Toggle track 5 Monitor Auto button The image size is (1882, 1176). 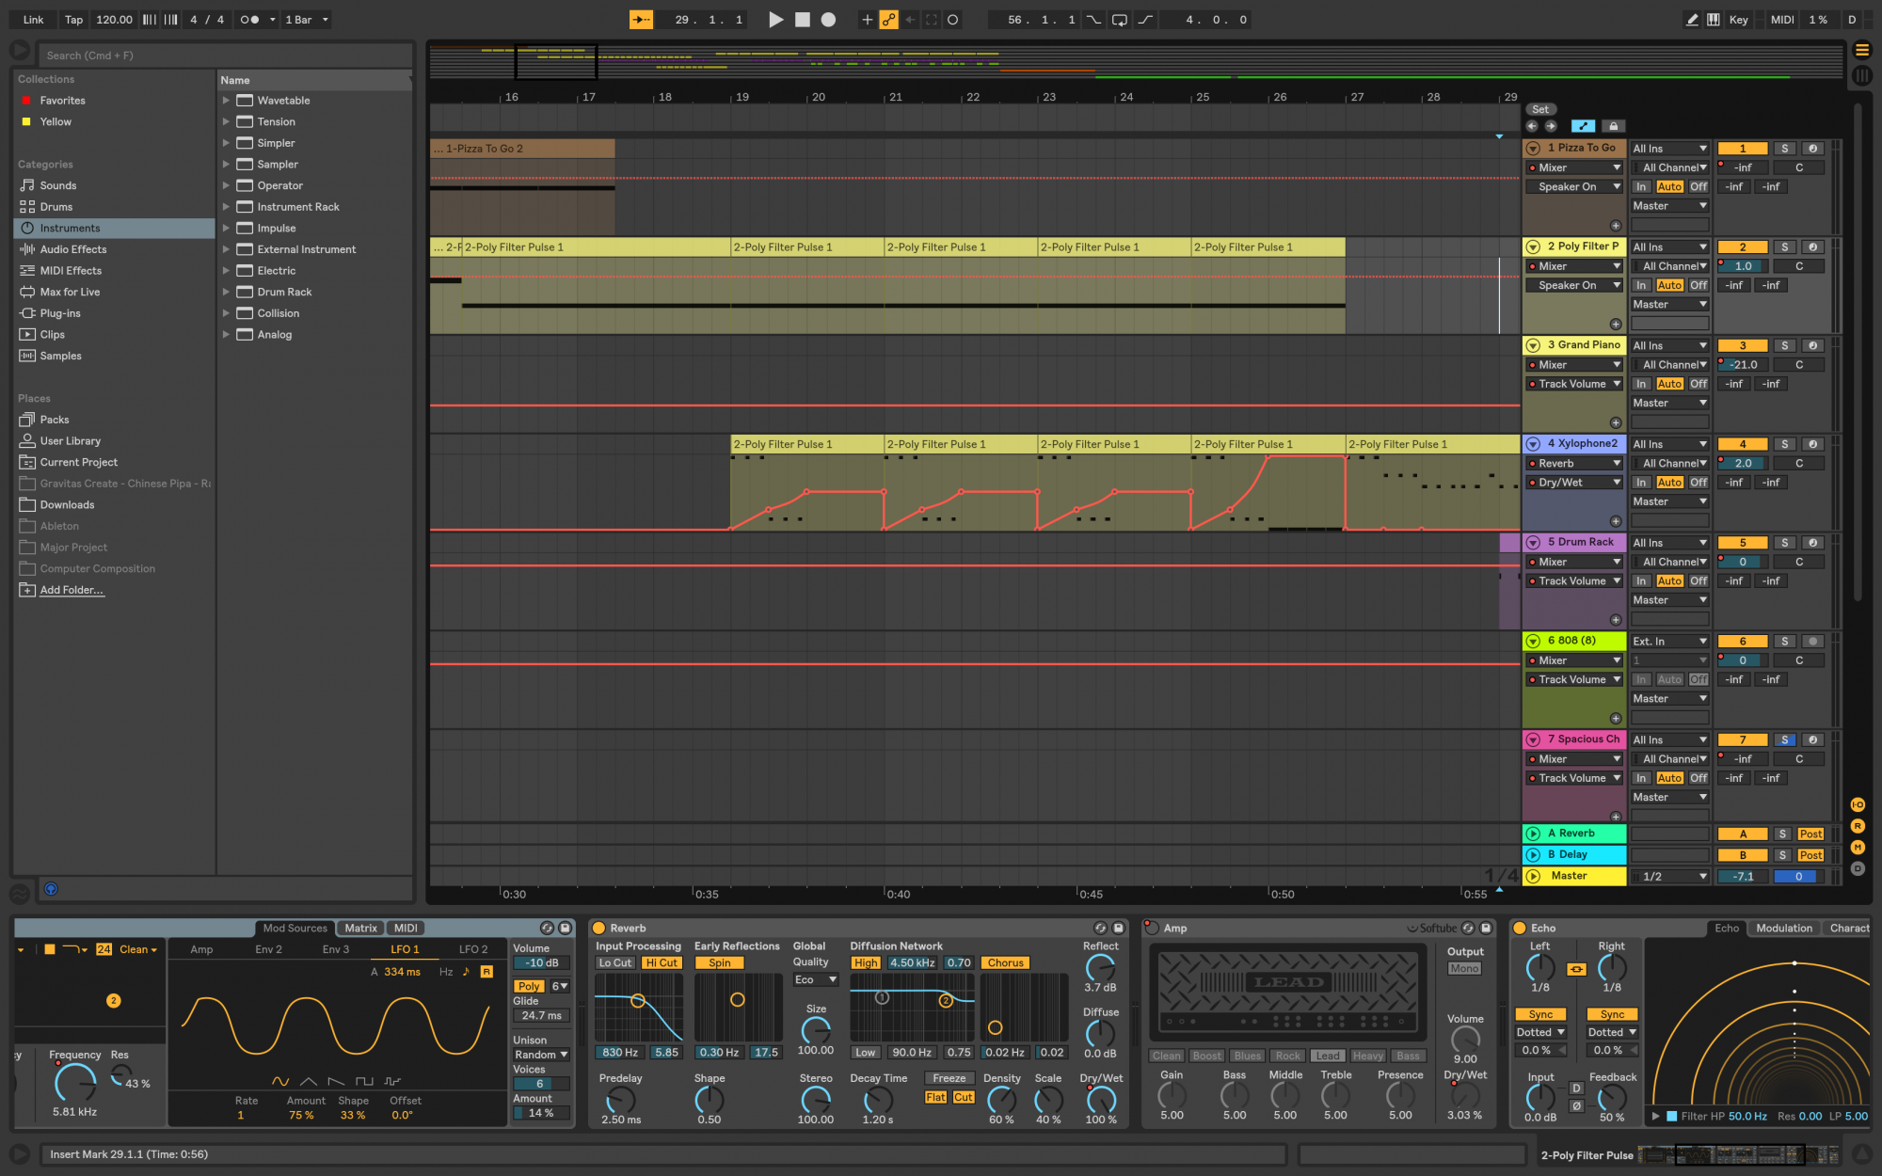click(1669, 581)
